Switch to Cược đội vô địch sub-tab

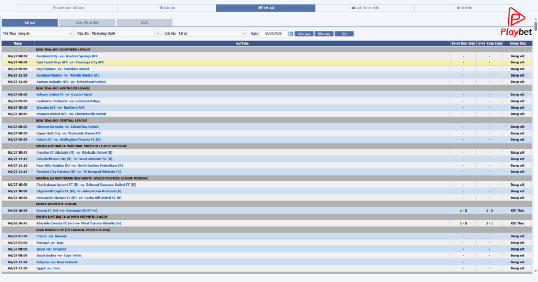[87, 23]
